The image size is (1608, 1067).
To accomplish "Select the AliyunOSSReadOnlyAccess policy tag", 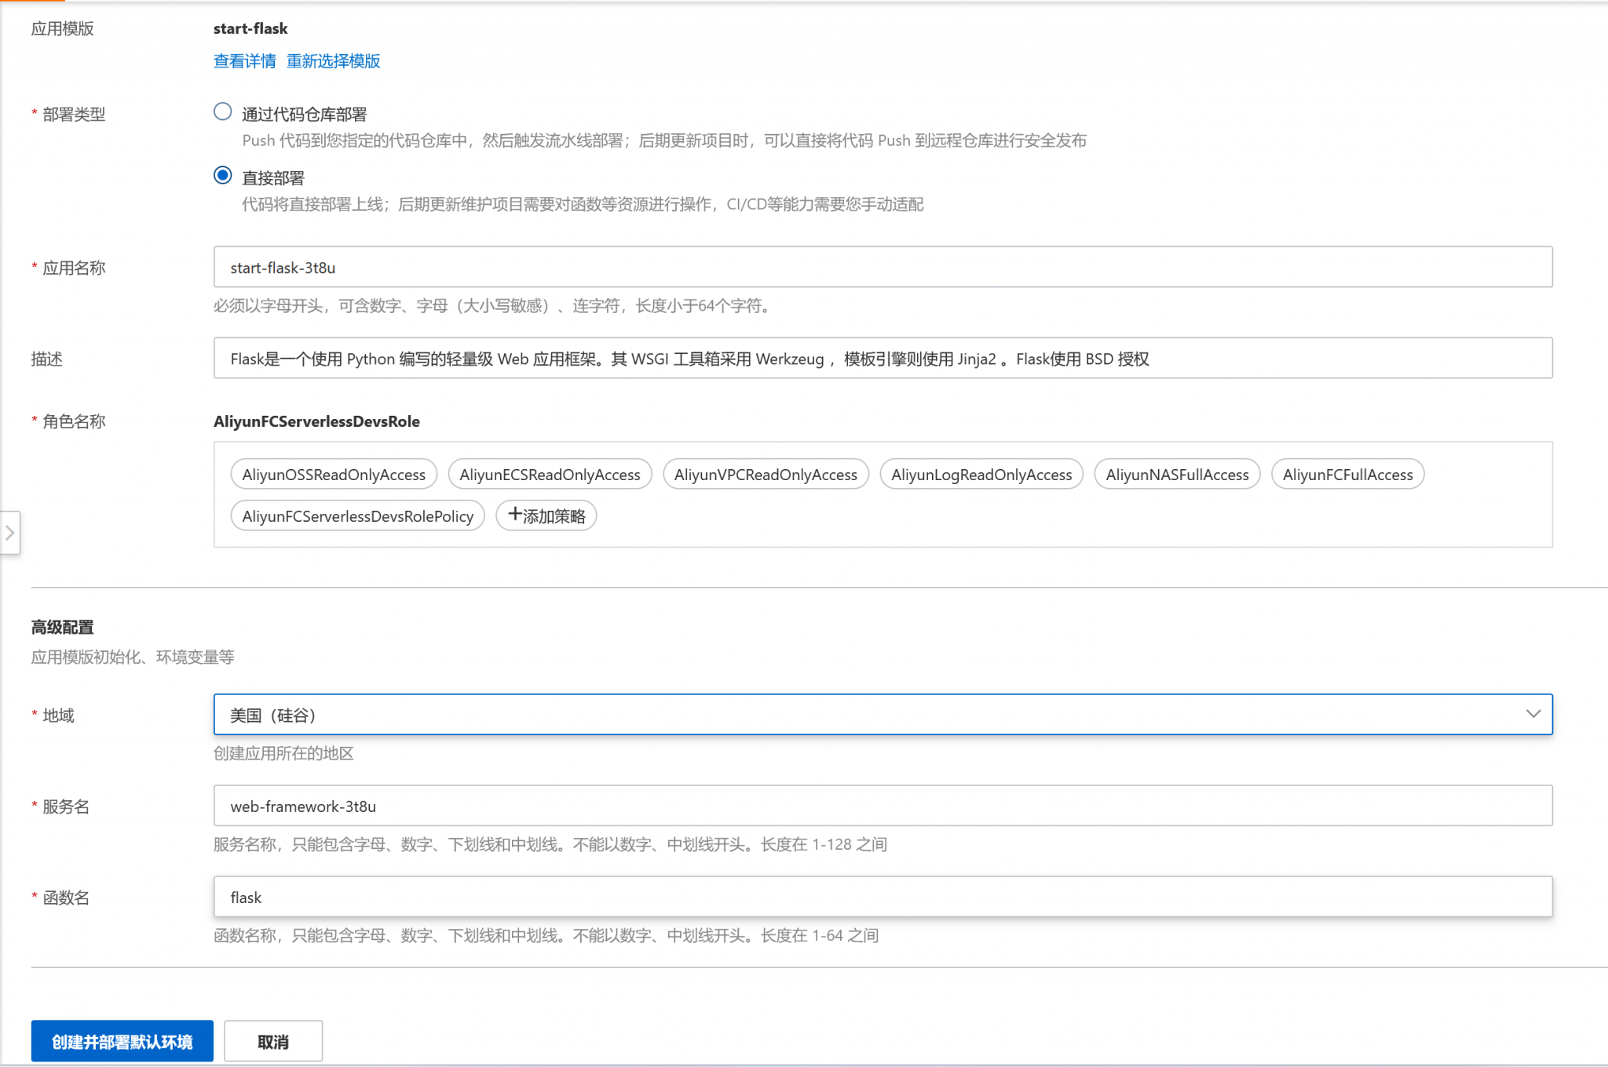I will pyautogui.click(x=333, y=474).
